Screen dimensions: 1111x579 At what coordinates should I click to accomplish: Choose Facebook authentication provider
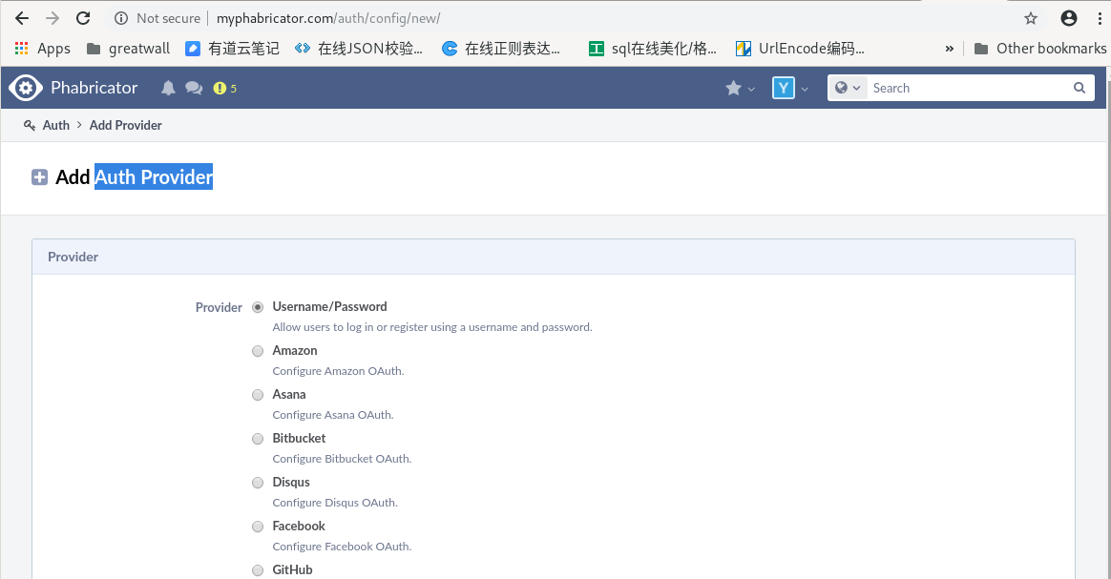pos(258,526)
